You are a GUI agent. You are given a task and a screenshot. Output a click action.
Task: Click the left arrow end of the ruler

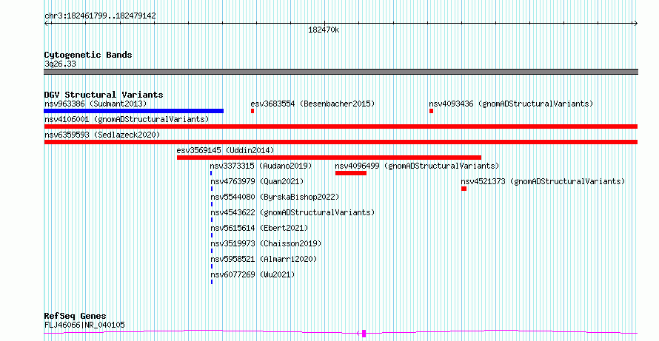46,23
